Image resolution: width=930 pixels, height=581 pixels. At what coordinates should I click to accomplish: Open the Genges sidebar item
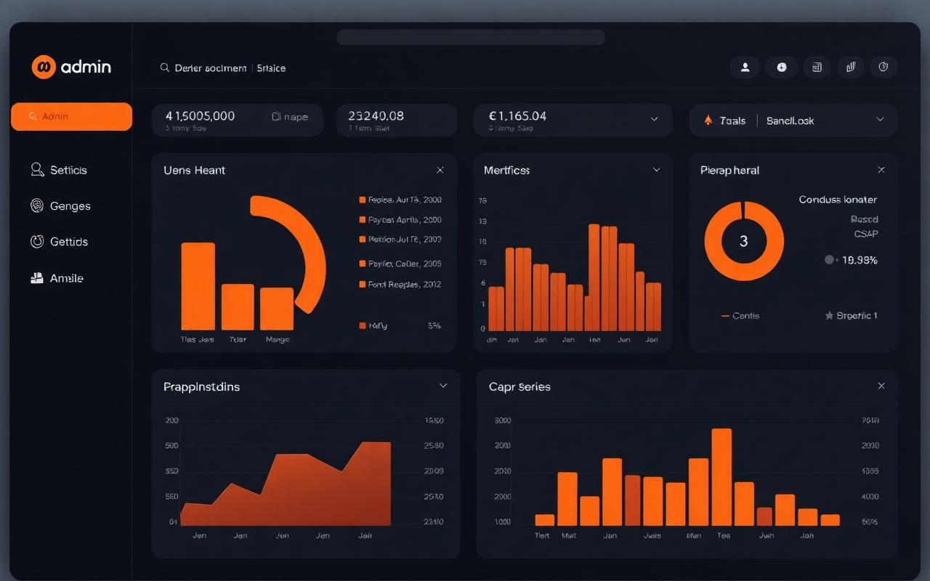(61, 206)
